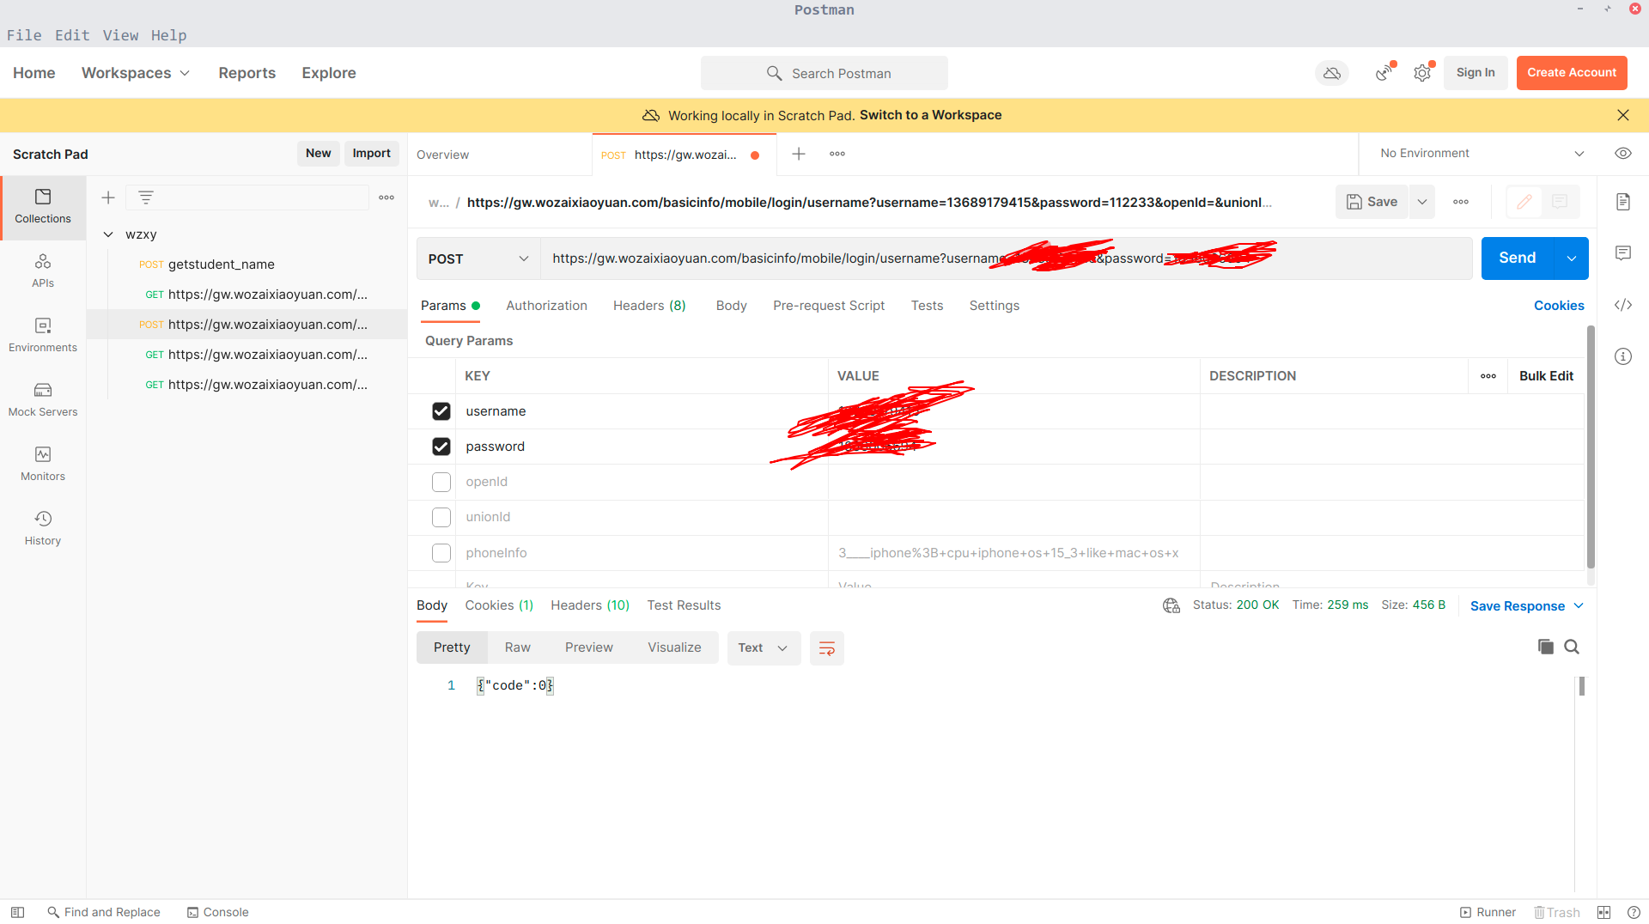Open the Save options dropdown arrow
Image resolution: width=1649 pixels, height=924 pixels.
pyautogui.click(x=1421, y=202)
